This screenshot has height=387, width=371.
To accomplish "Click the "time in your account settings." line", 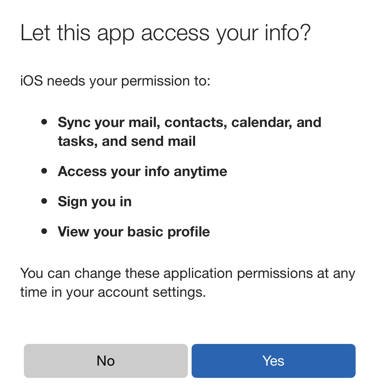I will tap(113, 292).
